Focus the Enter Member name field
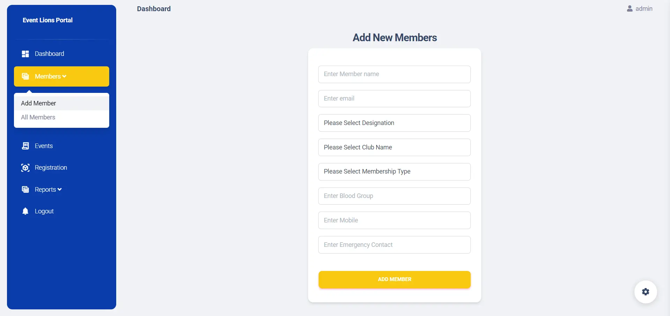Screen dimensions: 670x316 (394, 74)
